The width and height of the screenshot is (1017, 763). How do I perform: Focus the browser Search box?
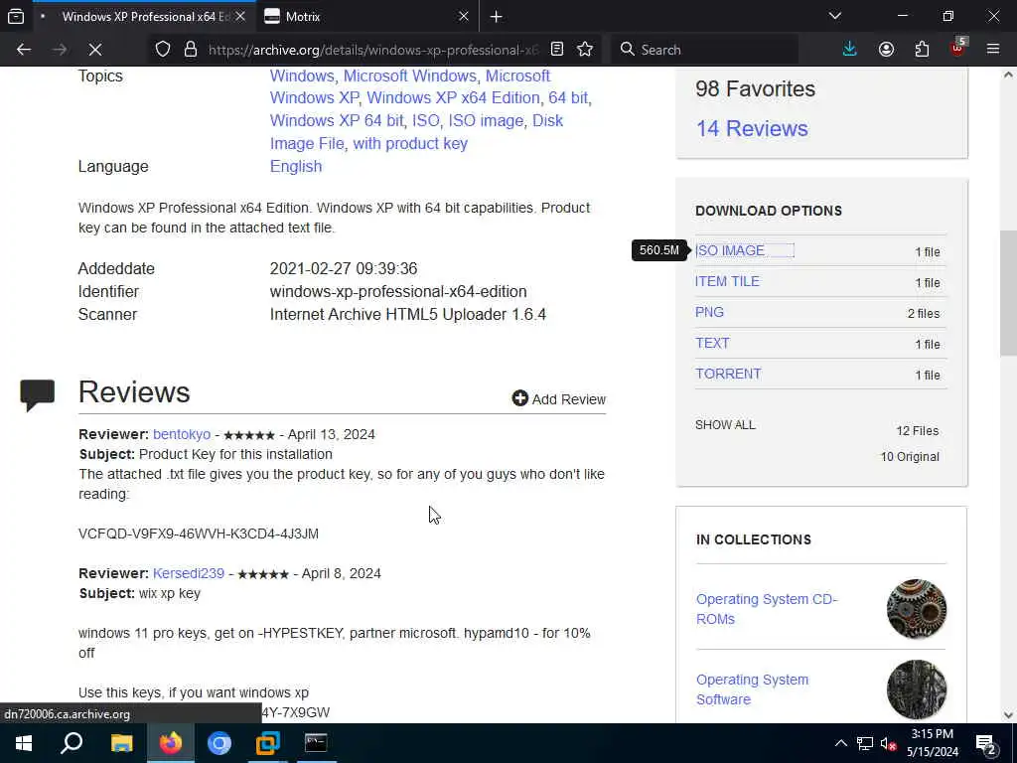(x=705, y=50)
